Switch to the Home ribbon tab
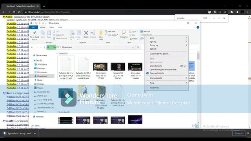Viewport: 251px width, 141px height. tap(42, 27)
